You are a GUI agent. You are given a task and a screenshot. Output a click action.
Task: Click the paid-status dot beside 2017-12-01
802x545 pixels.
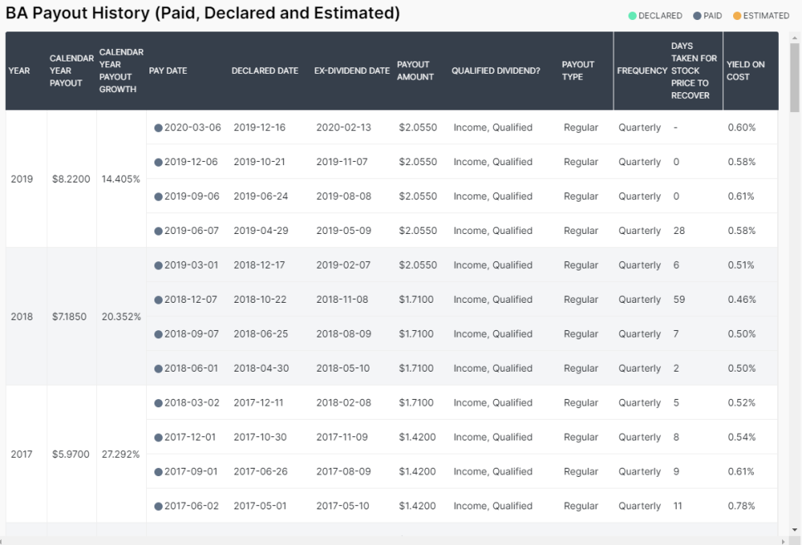click(x=159, y=438)
